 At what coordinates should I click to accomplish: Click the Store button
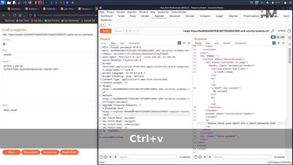pos(11,152)
